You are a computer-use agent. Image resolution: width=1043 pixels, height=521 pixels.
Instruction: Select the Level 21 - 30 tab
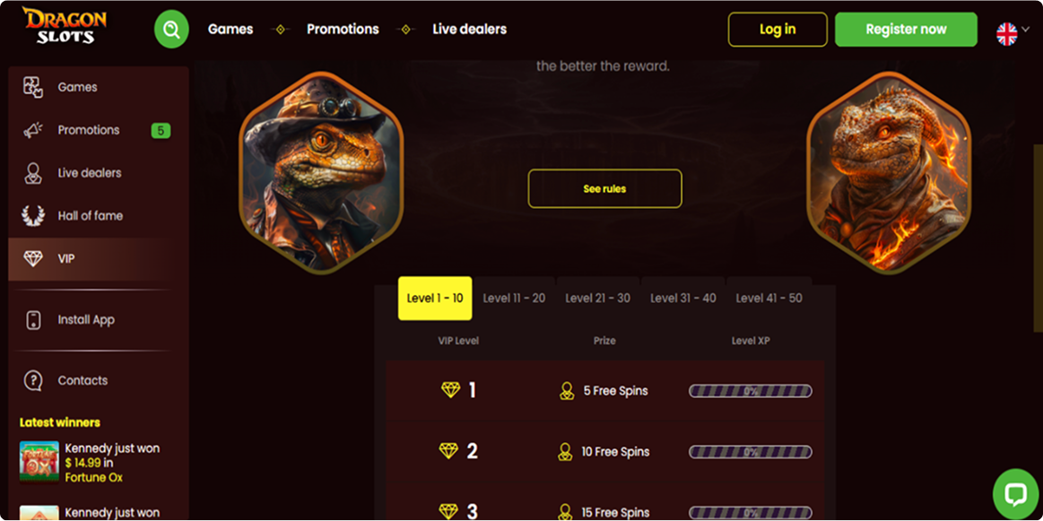tap(598, 298)
